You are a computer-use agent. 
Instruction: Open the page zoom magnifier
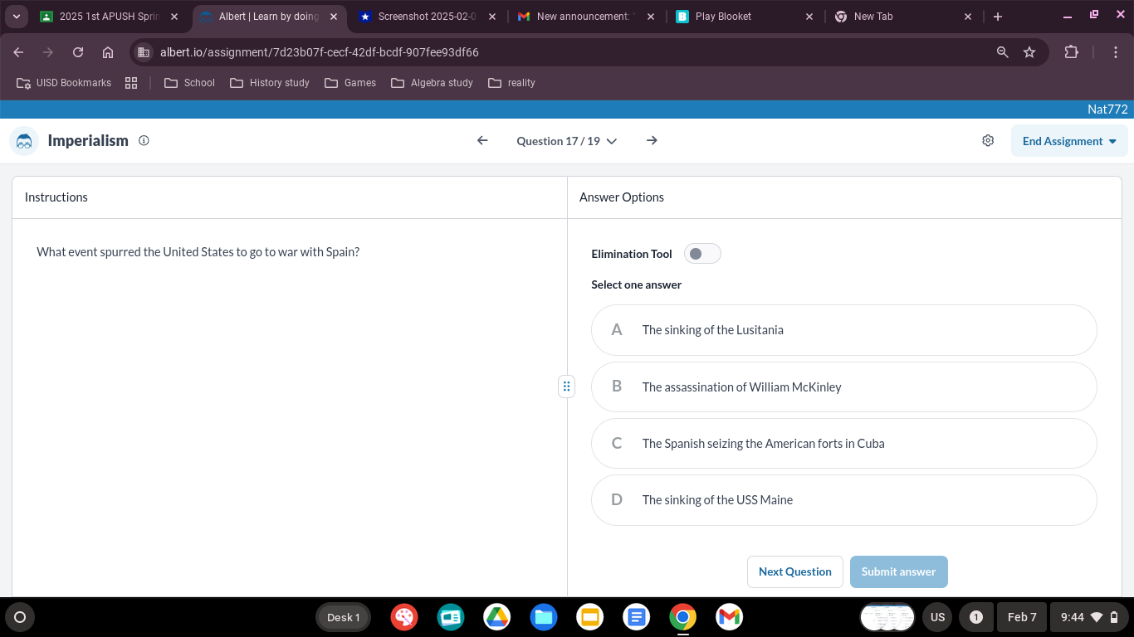(x=1003, y=52)
